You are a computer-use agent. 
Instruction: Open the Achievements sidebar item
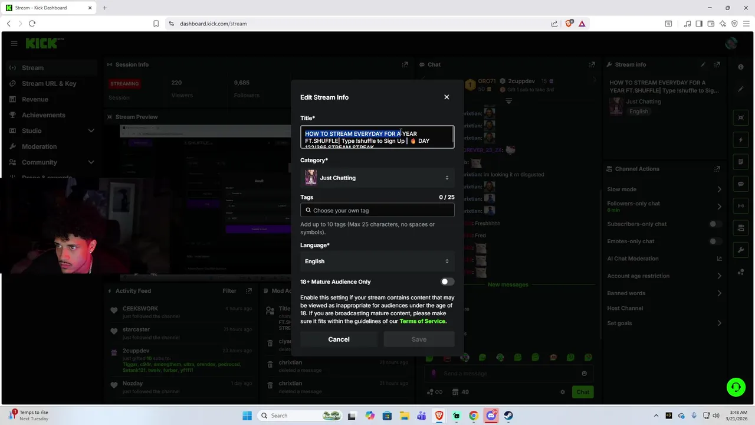[44, 115]
